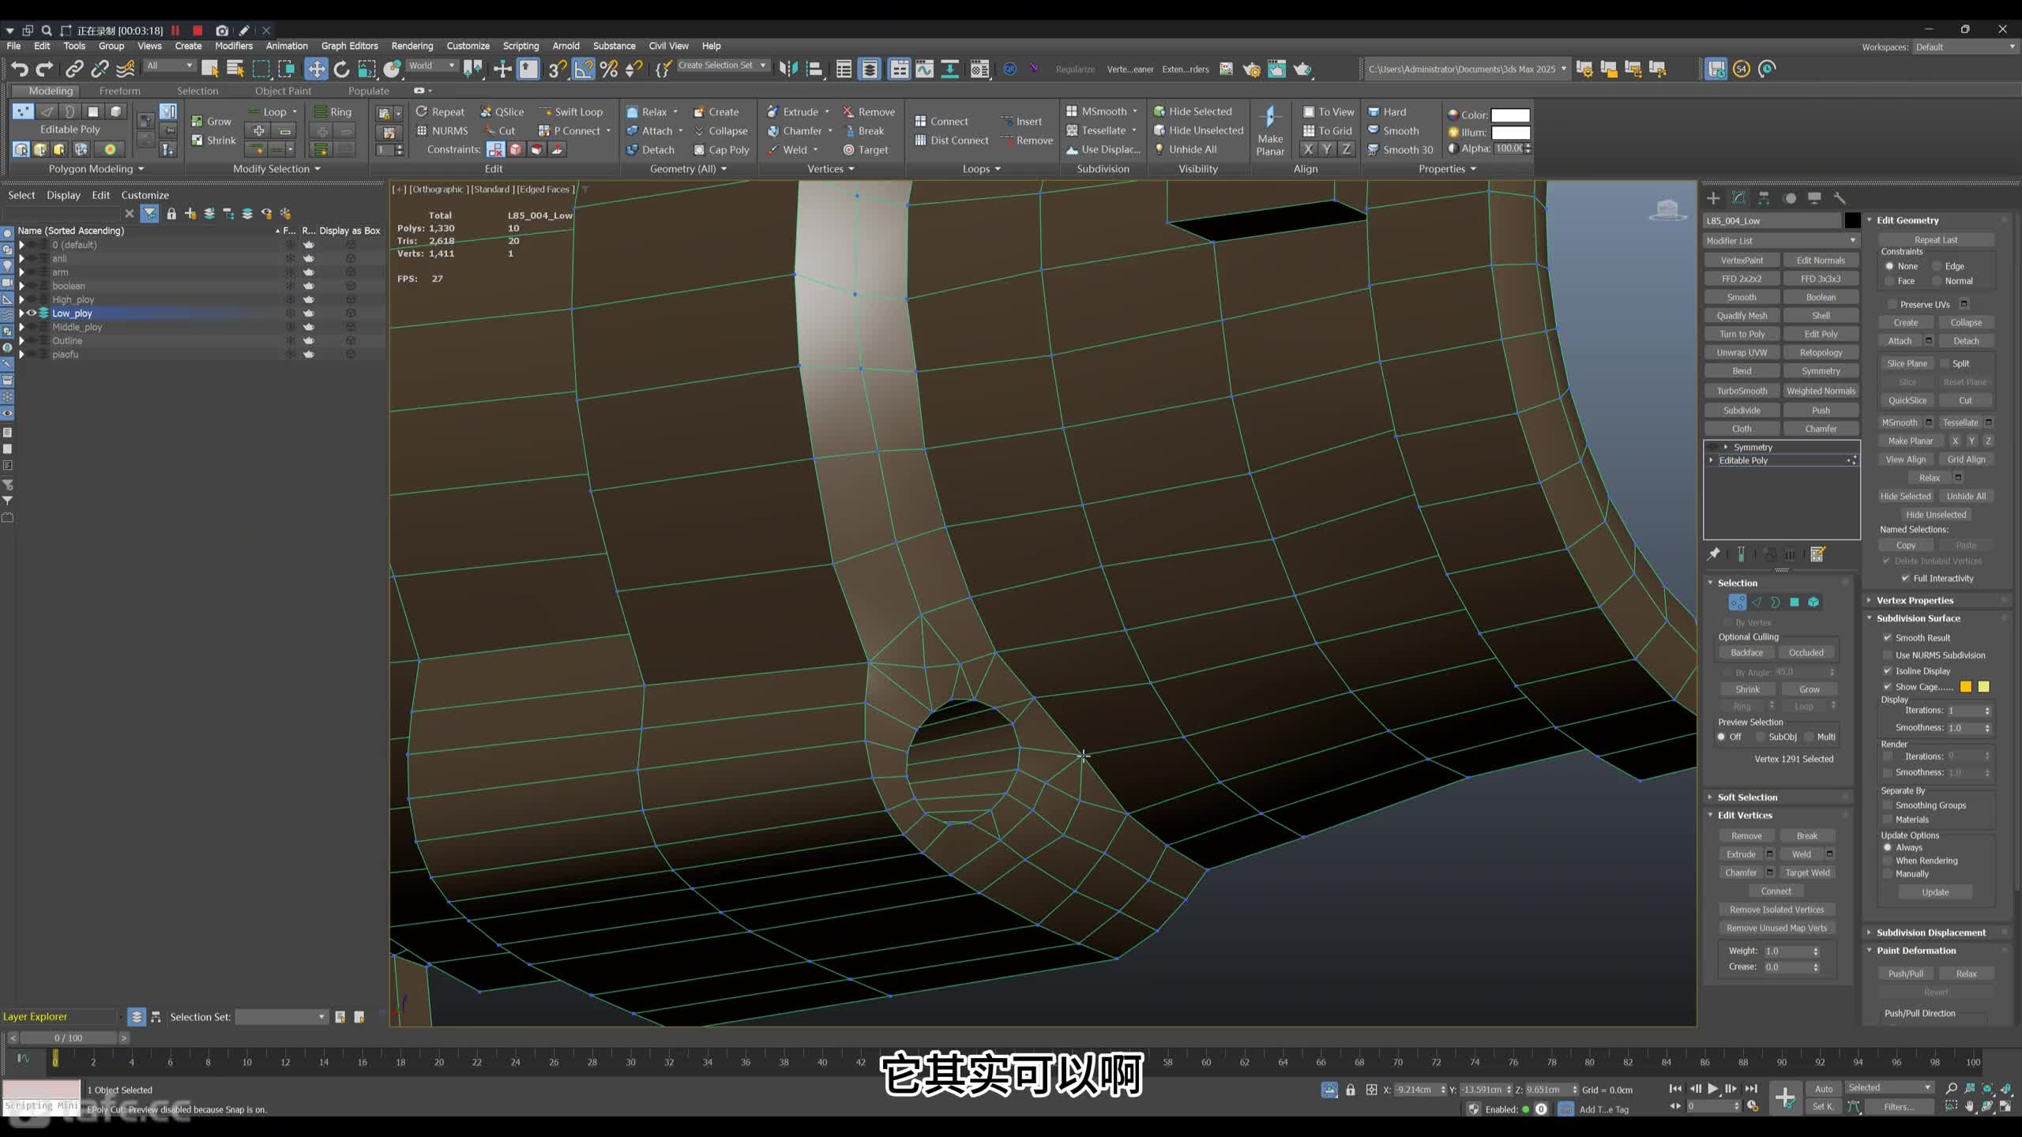Click the QuickSlice button in Edit Geometry
The height and width of the screenshot is (1137, 2022).
click(1907, 401)
